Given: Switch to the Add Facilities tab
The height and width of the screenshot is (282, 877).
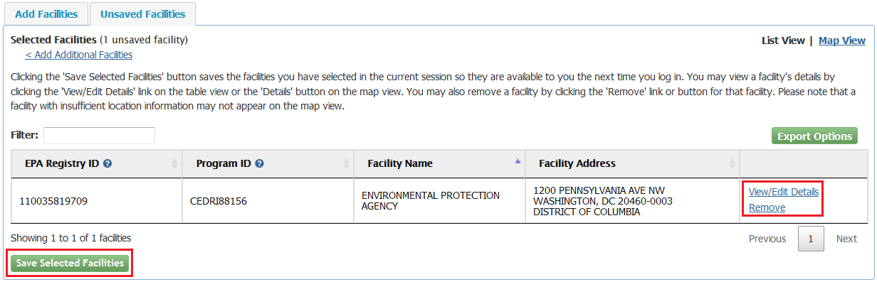Looking at the screenshot, I should click(x=46, y=14).
